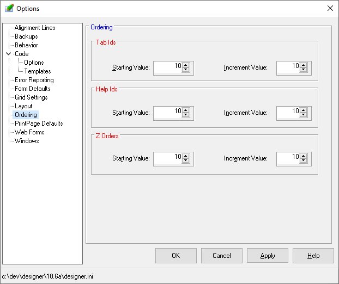Screen dimensions: 339x284
Task: Increase Z Orders Starting Value with up arrow
Action: [x=186, y=156]
